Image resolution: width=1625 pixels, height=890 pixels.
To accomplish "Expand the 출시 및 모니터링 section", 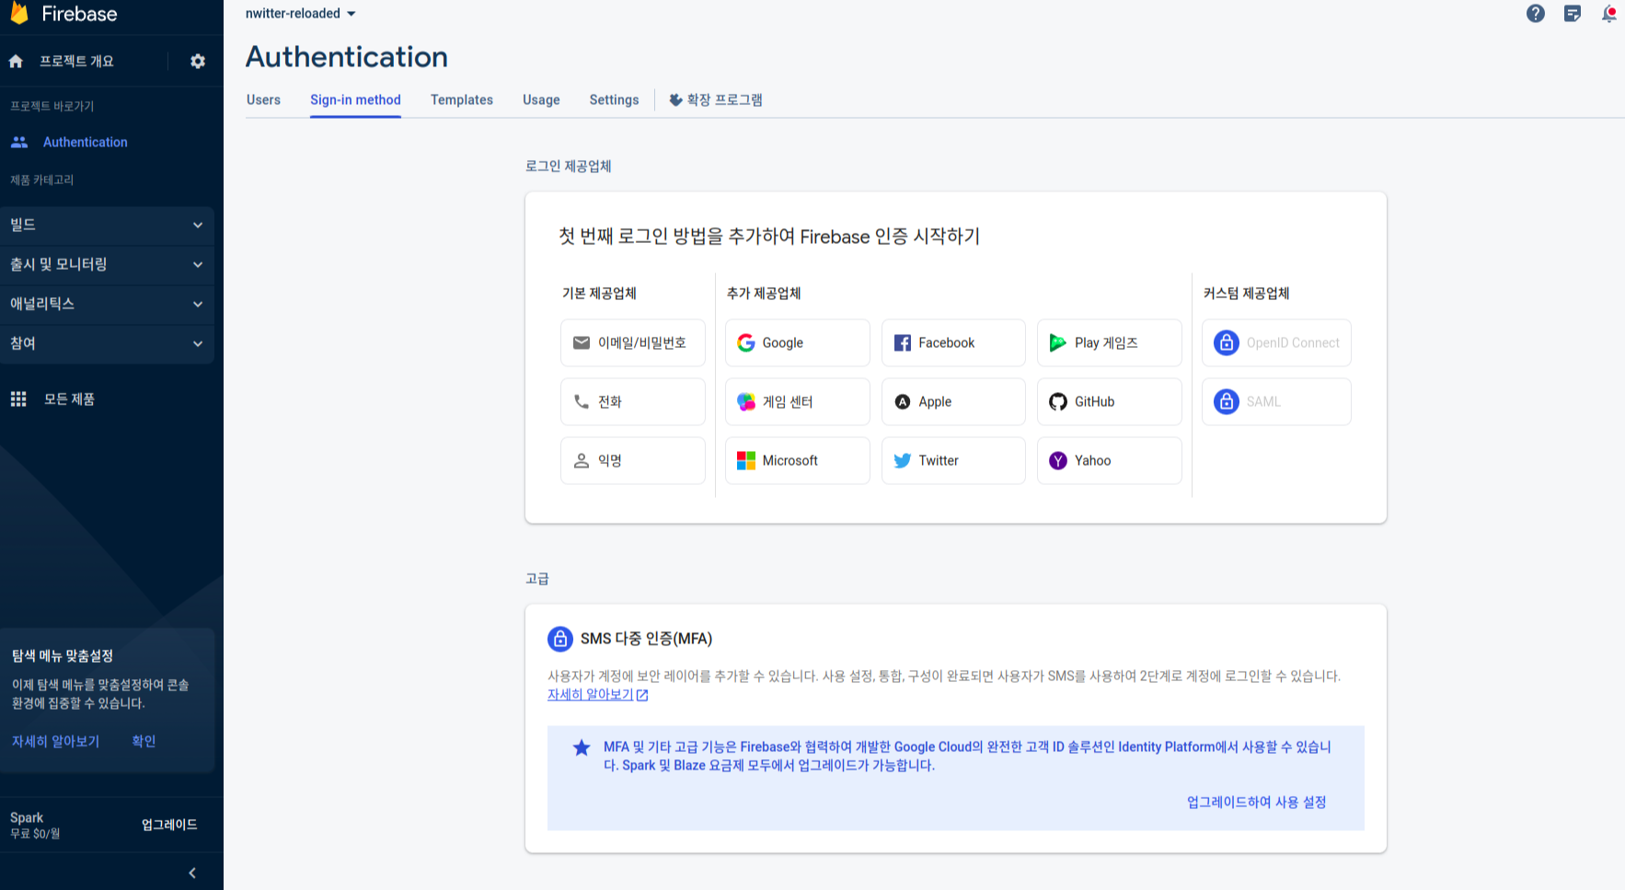I will (x=107, y=264).
